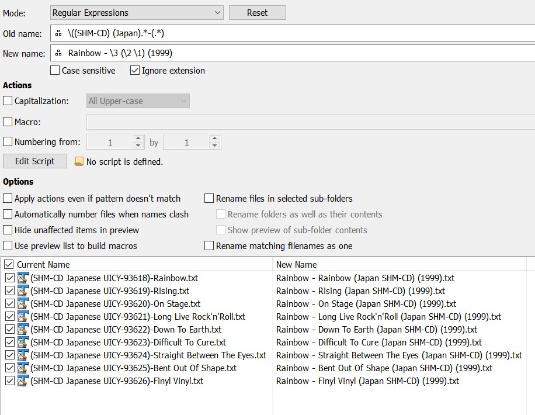This screenshot has height=415, width=535.
Task: Uncheck the Straight Between The Eyes.txt row checkbox
Action: [10, 355]
